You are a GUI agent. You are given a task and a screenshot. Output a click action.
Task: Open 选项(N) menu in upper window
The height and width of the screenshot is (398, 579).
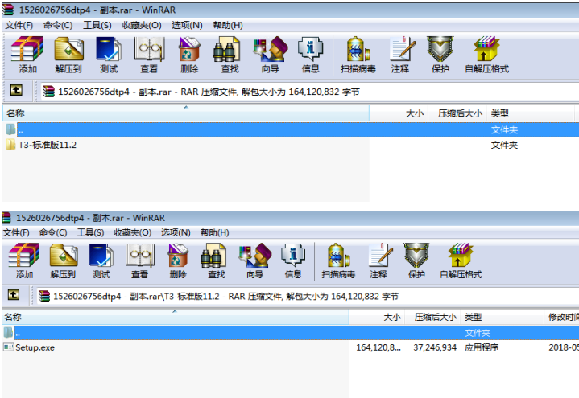point(187,25)
